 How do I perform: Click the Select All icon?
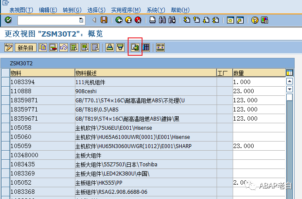click(74, 47)
